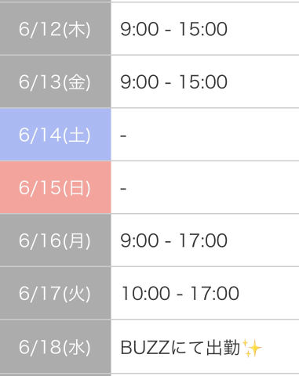Screen dimensions: 299x376
Task: Click the 10:00 start time on 6/17
Action: (x=146, y=294)
